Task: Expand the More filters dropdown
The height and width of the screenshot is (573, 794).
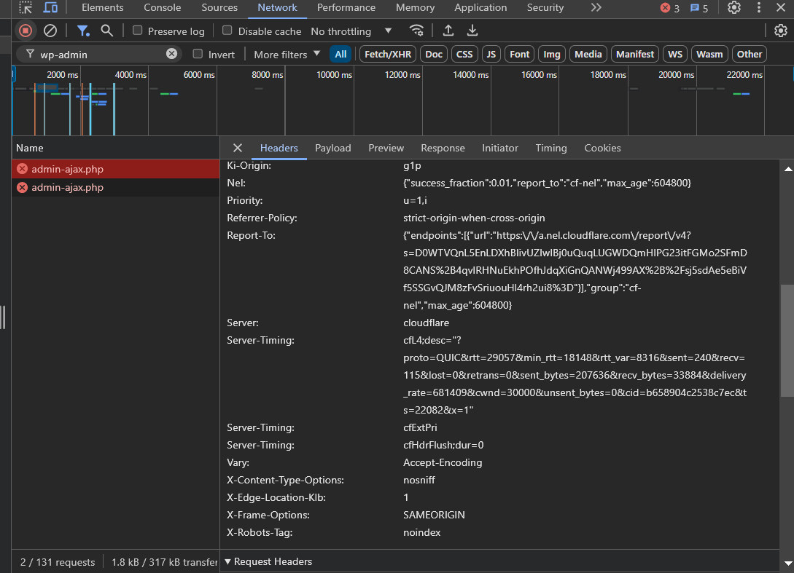Action: pos(287,54)
